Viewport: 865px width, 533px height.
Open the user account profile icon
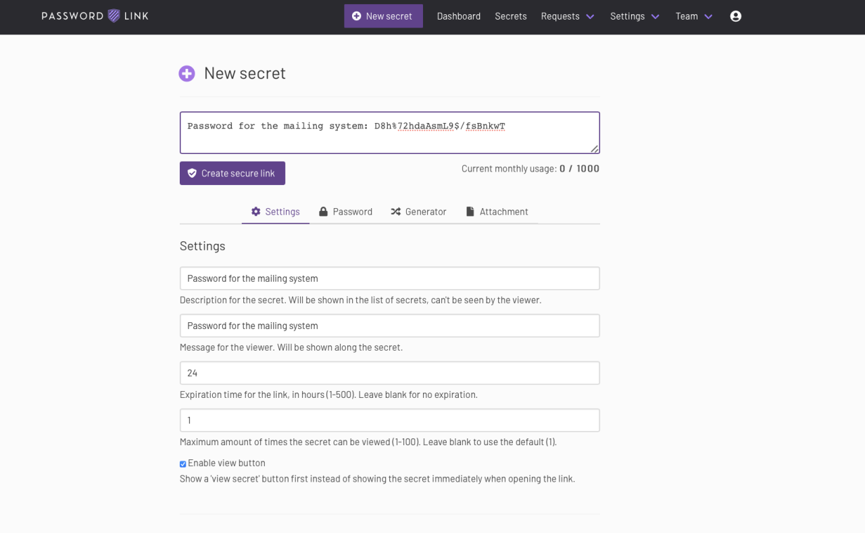[736, 16]
